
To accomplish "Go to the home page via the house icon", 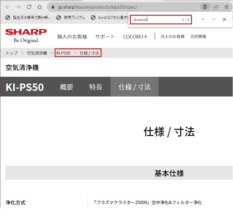I will [40, 7].
